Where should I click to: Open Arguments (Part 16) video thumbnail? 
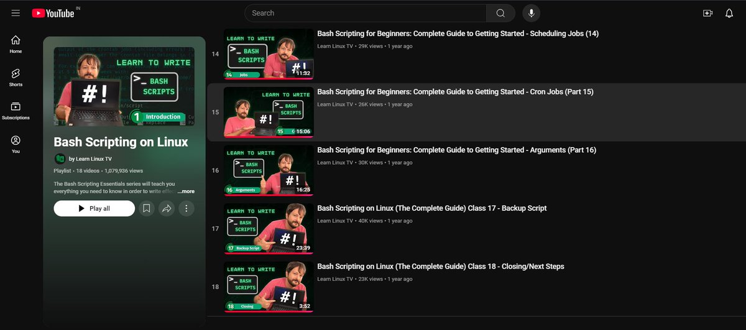pyautogui.click(x=269, y=170)
